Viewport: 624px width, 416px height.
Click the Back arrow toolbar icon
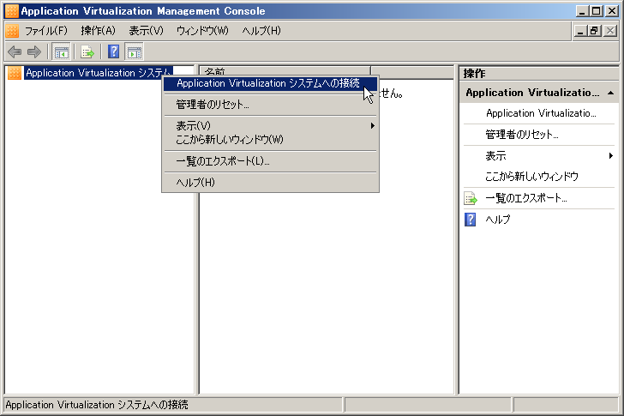pyautogui.click(x=15, y=51)
